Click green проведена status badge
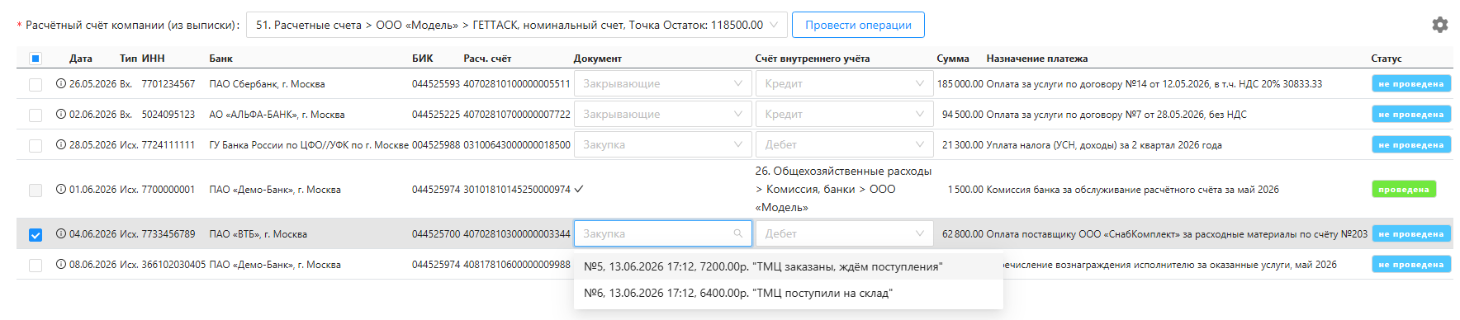 point(1404,189)
